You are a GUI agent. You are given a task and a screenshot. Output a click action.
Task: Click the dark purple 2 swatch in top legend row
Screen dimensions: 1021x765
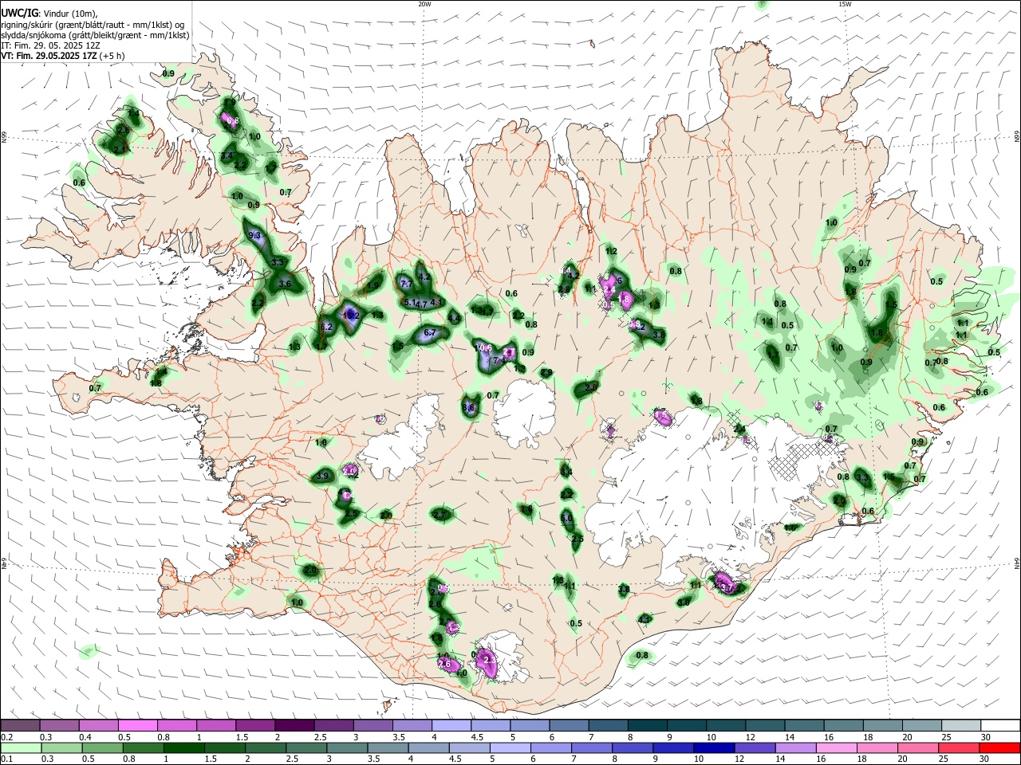(x=294, y=726)
